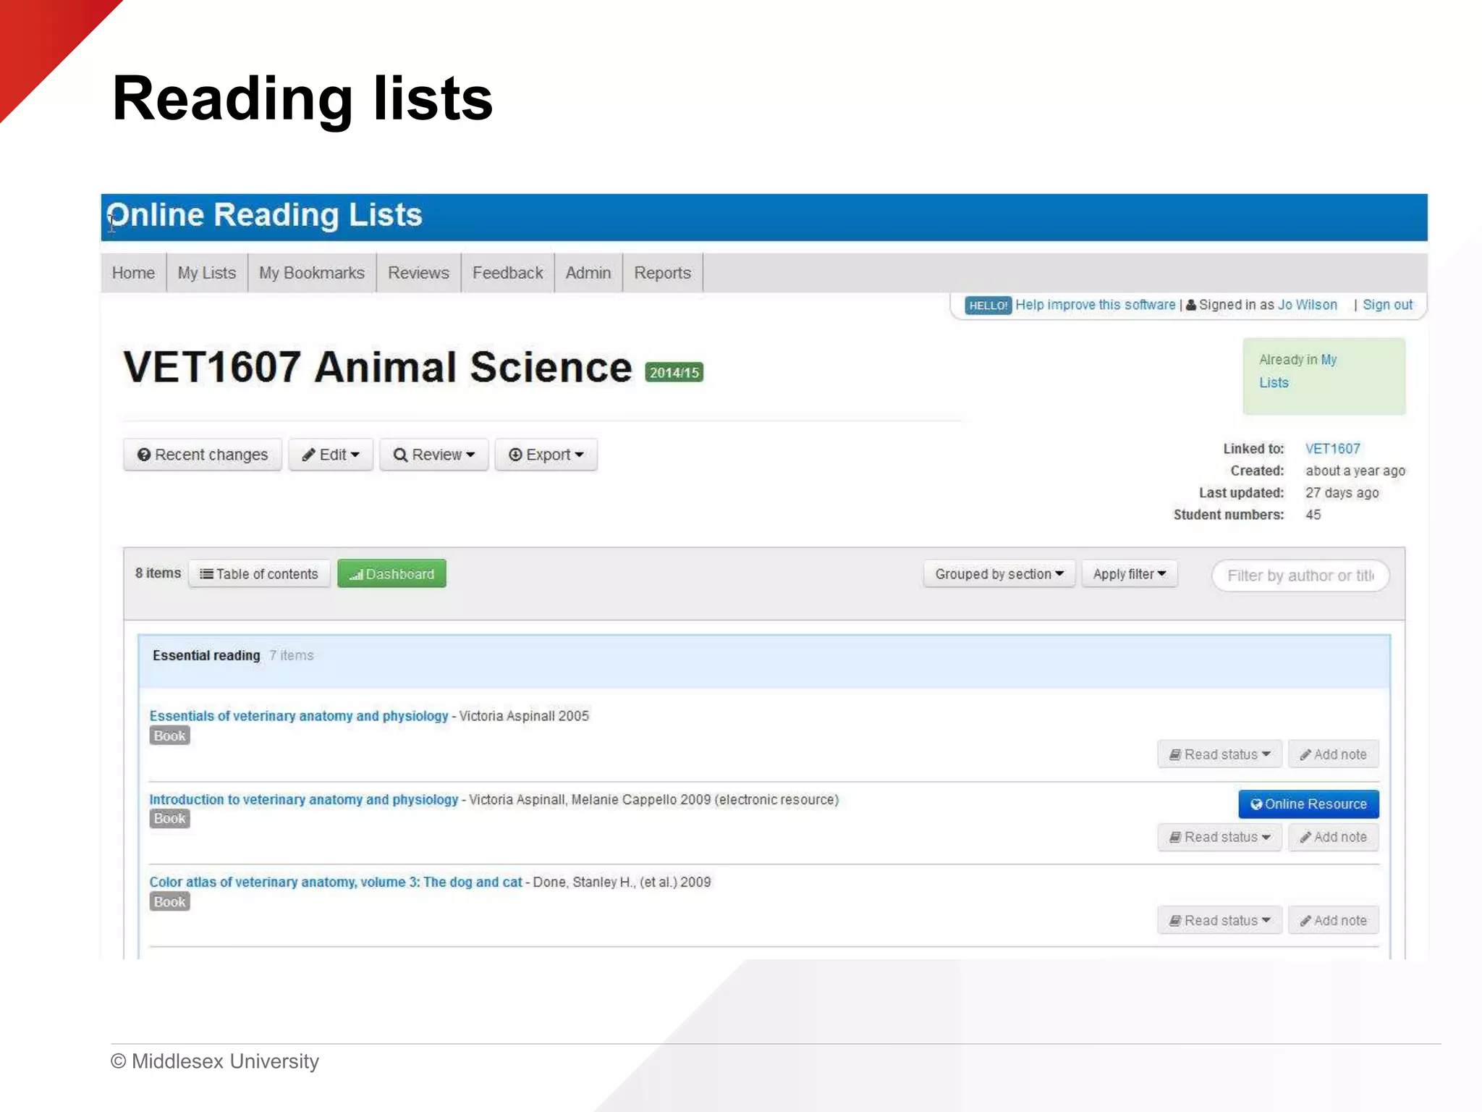Viewport: 1482px width, 1112px height.
Task: Click "about a year ago" created value
Action: pos(1355,471)
